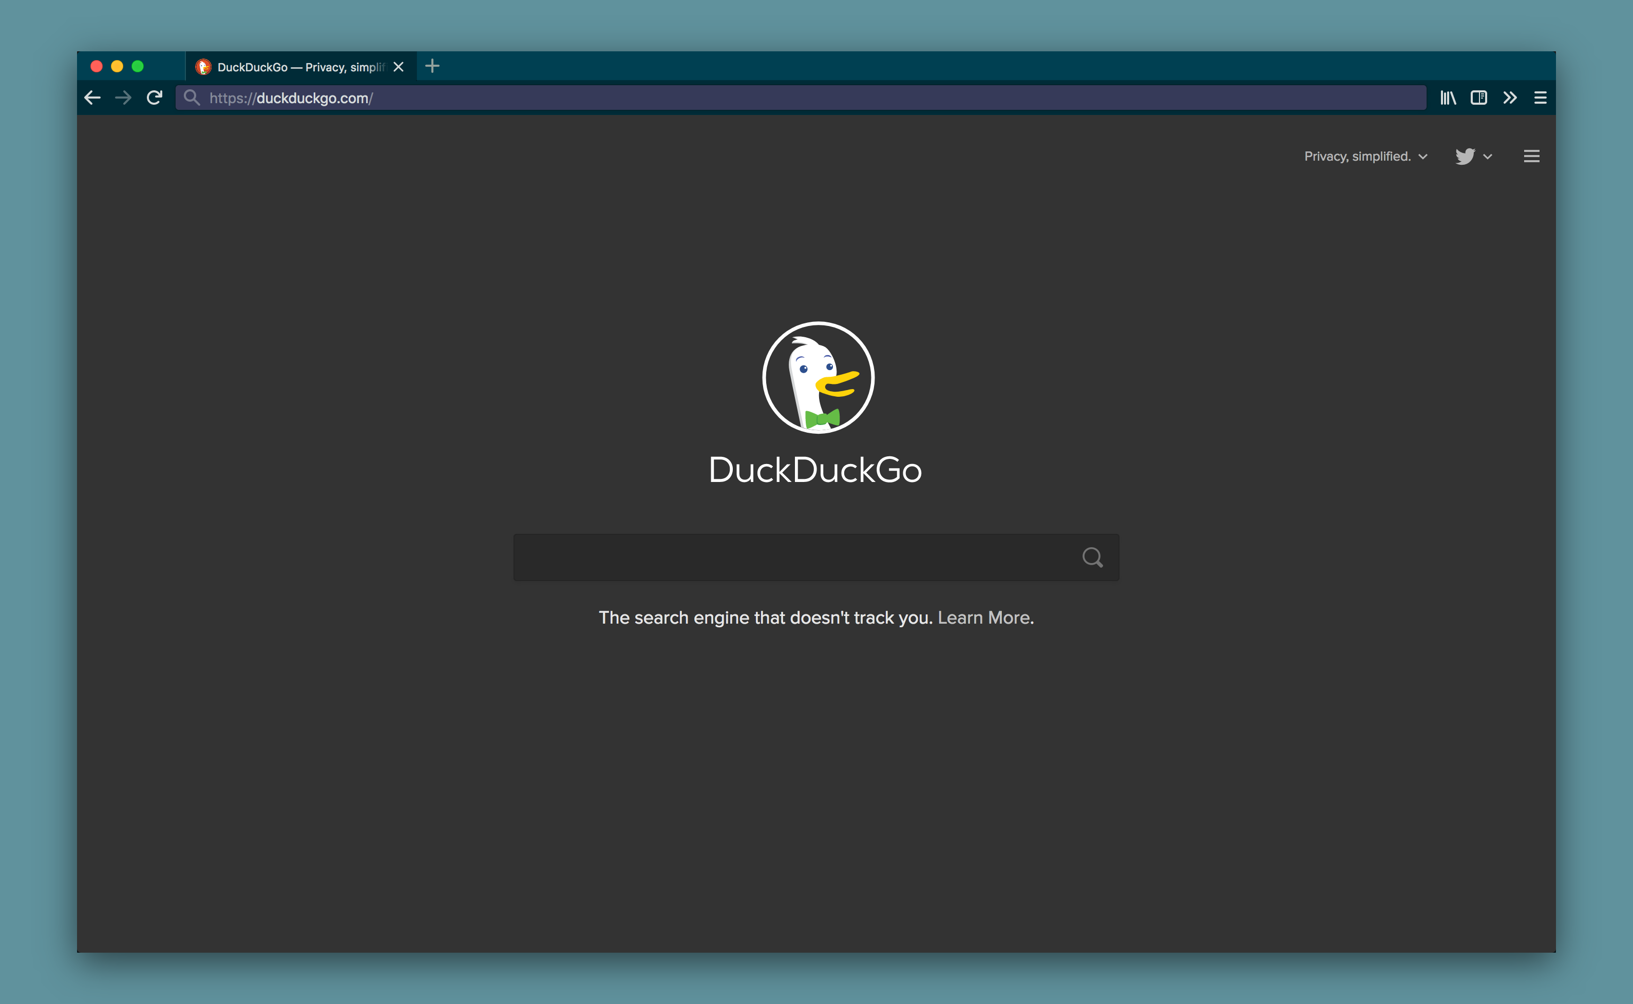
Task: Open the Firefox application hamburger menu
Action: (1540, 98)
